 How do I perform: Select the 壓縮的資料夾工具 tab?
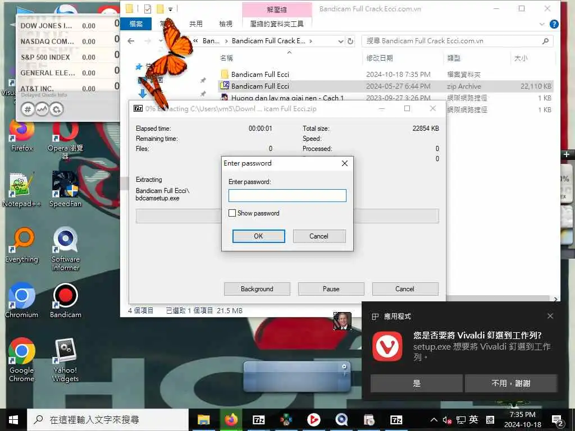(x=277, y=24)
